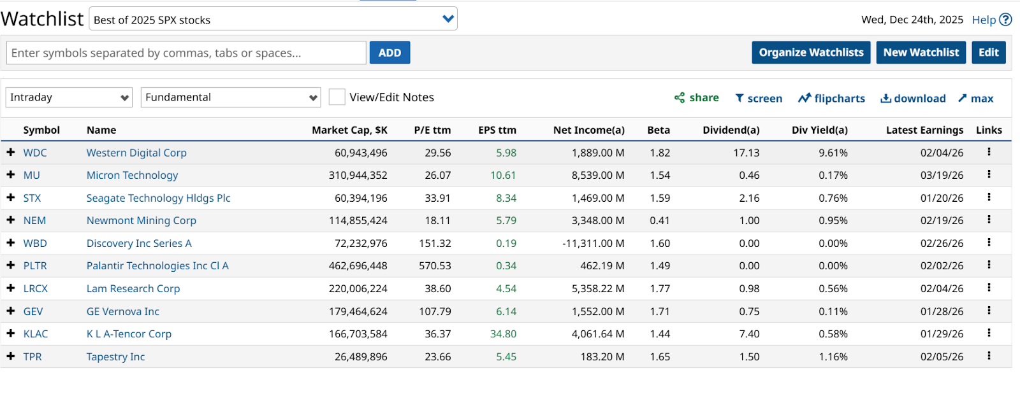Sort by P/E ttm column header
Screen dimensions: 1020x401
pos(432,130)
